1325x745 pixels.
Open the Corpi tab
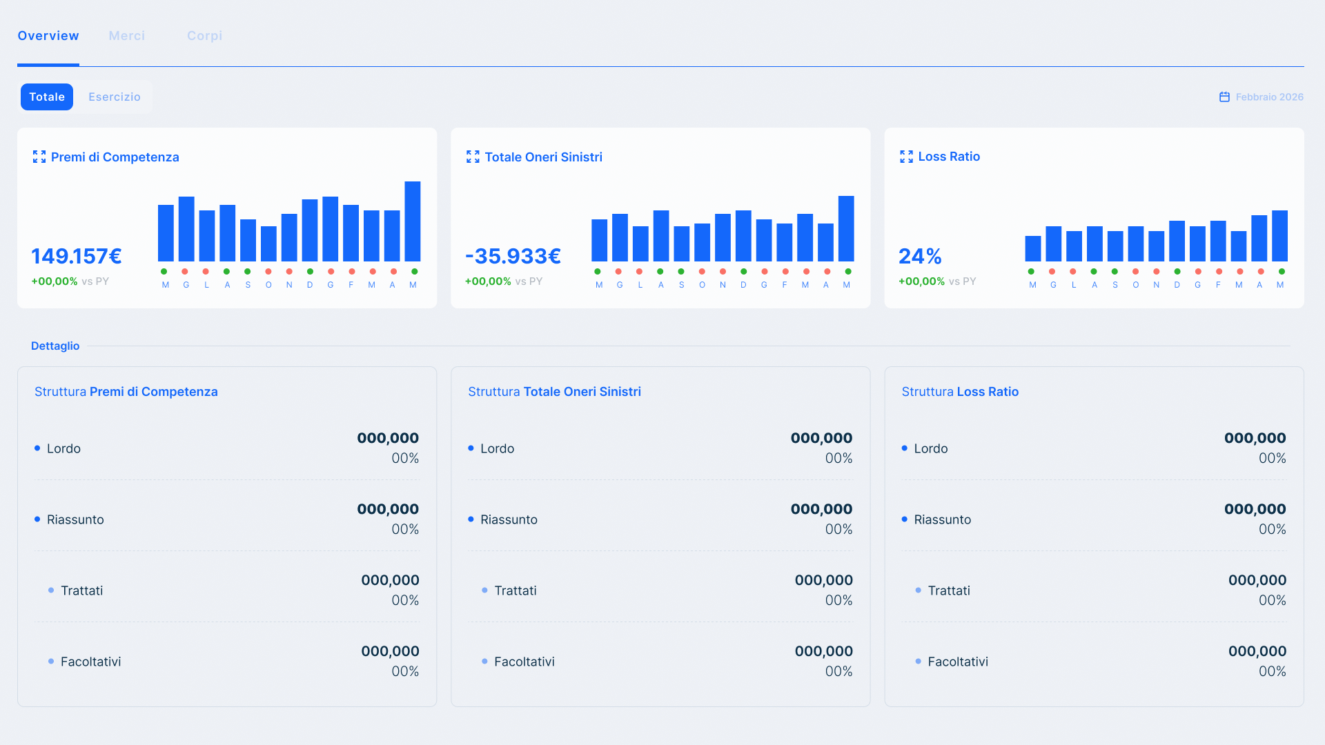(x=204, y=35)
